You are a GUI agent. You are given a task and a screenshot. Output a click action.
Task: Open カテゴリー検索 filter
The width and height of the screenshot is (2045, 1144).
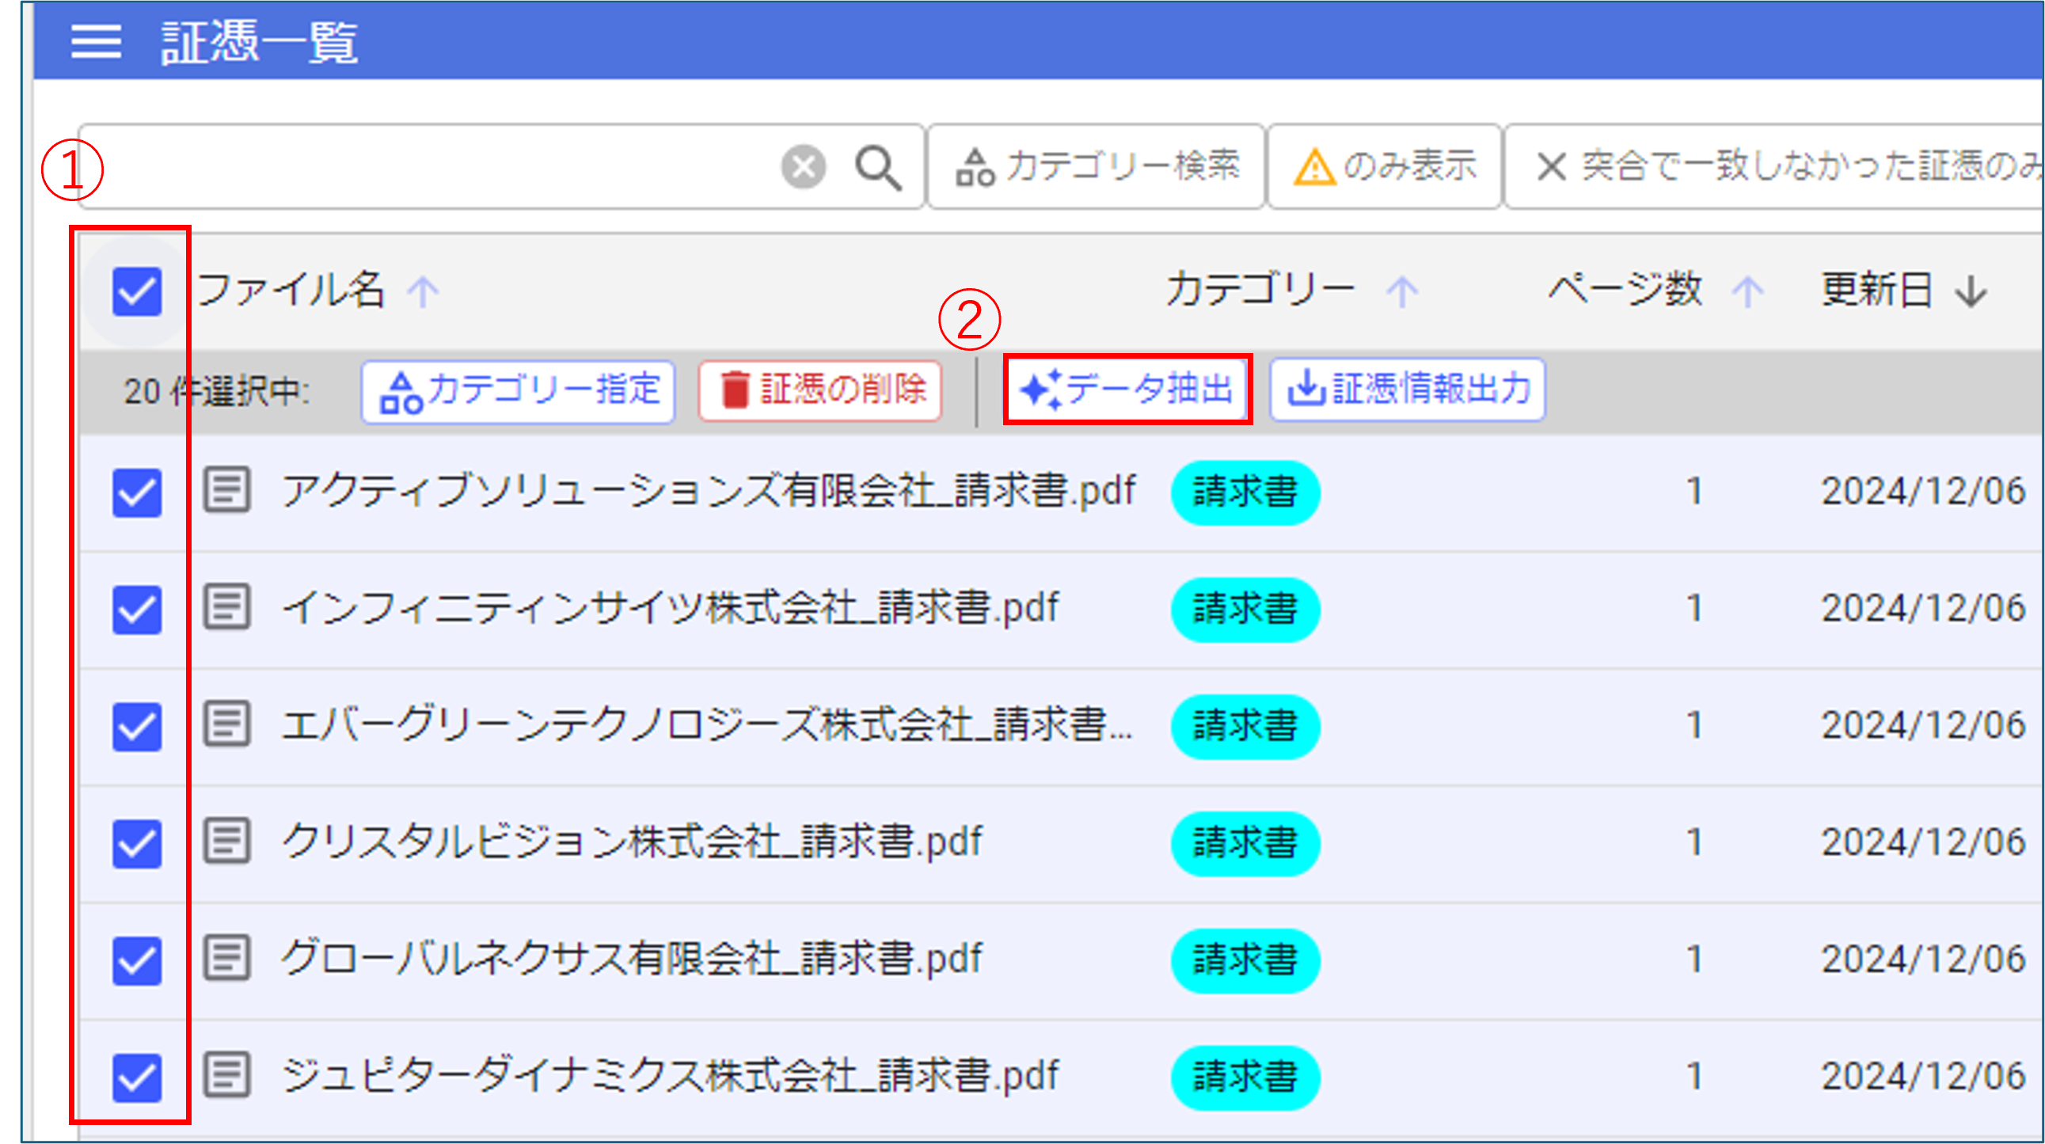pos(1097,167)
